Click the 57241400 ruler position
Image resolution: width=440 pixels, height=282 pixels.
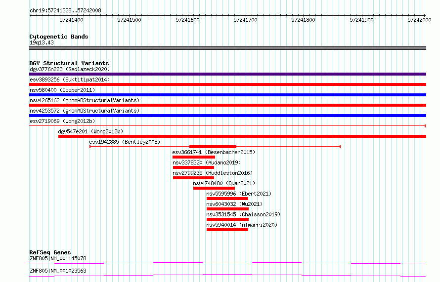pyautogui.click(x=72, y=20)
